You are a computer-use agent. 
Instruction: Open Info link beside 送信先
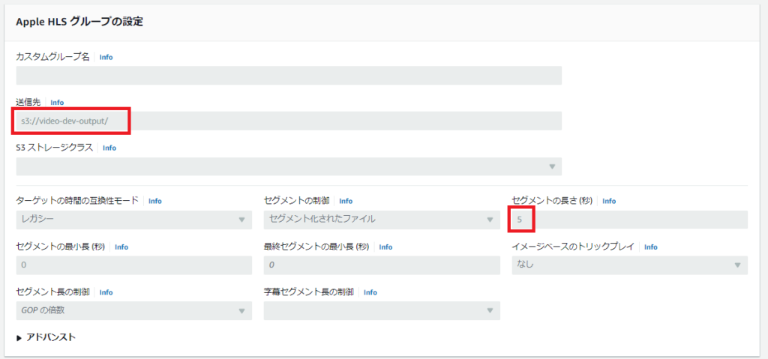pos(57,103)
